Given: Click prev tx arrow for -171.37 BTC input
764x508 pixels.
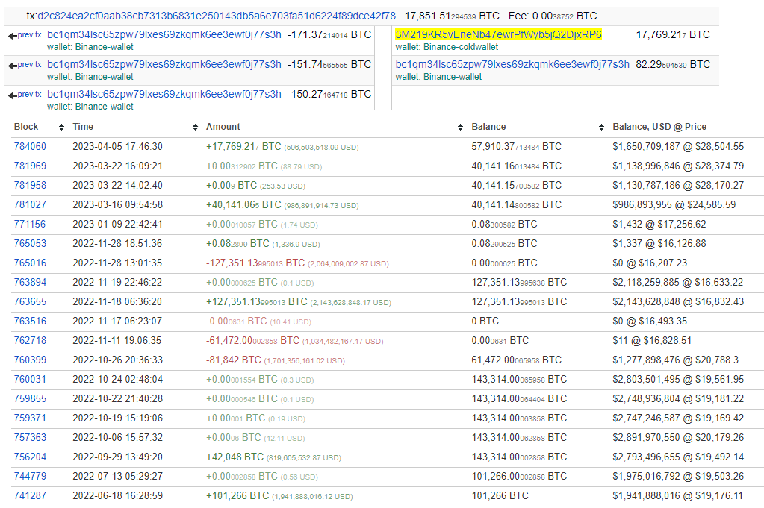Looking at the screenshot, I should click(x=25, y=34).
